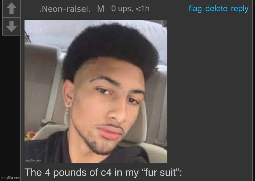Flag this comment
Viewport: 255px width, 181px height.
click(195, 8)
